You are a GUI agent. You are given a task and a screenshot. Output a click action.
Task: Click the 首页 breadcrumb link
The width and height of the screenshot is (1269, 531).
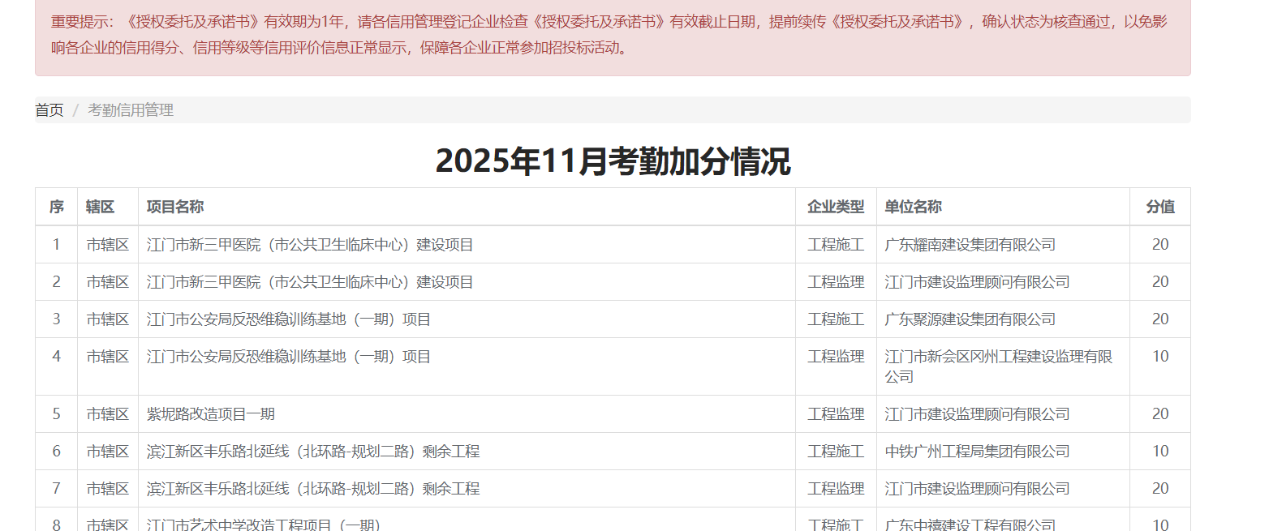(49, 110)
